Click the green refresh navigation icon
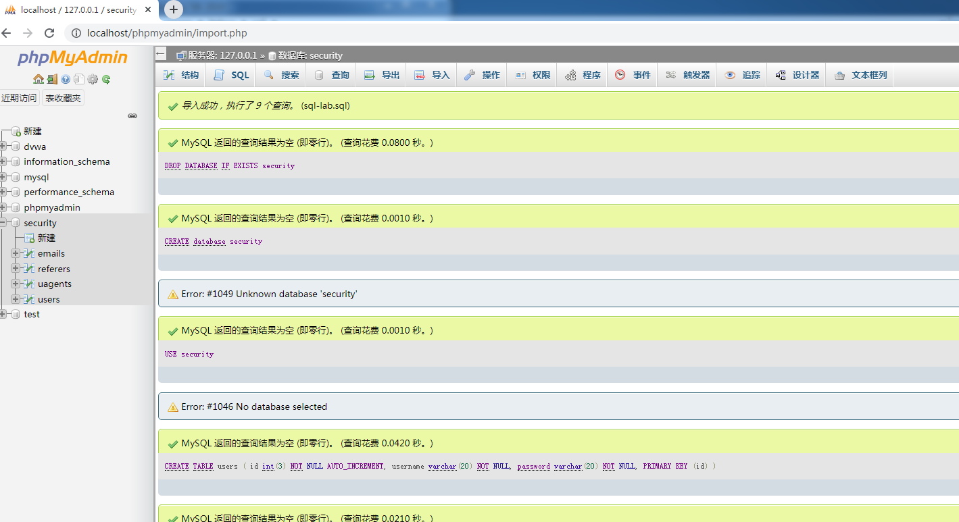Viewport: 959px width, 522px height. pos(106,79)
